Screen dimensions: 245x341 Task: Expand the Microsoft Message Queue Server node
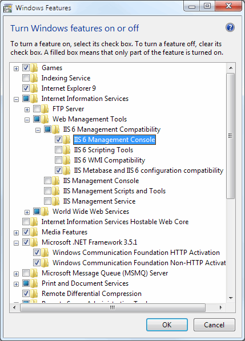[x=16, y=274]
